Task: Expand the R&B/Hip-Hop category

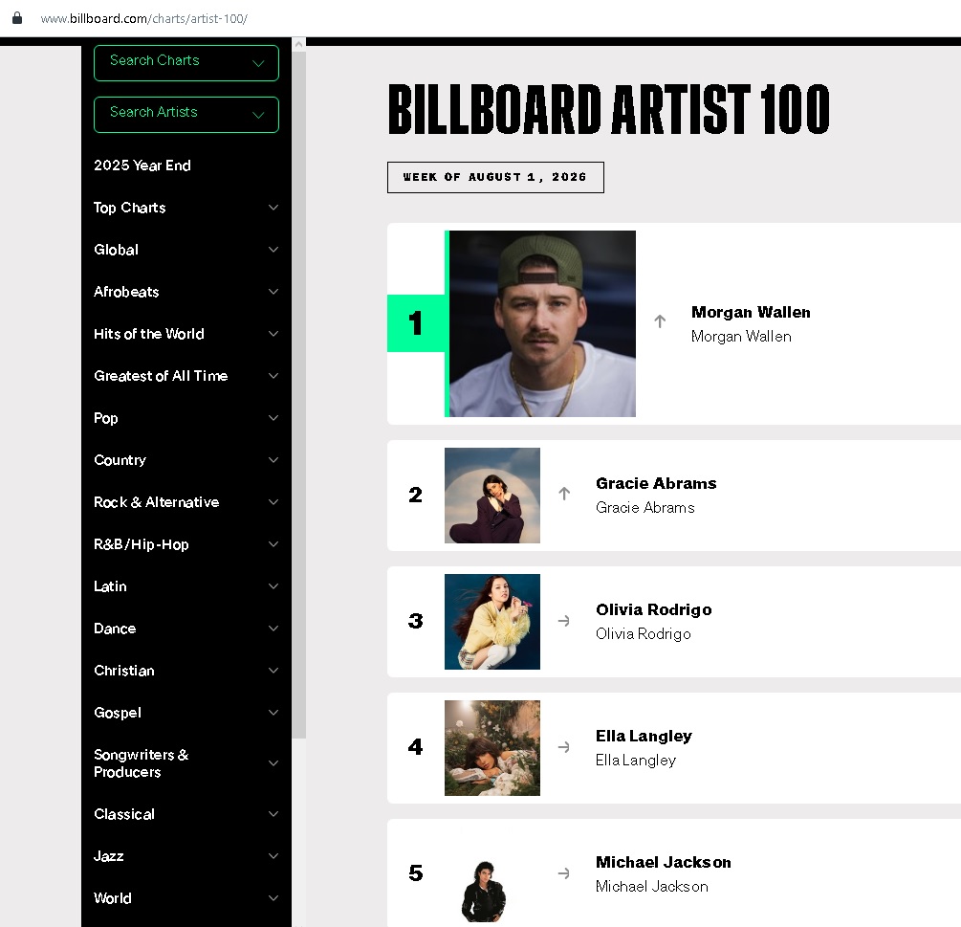Action: [x=186, y=544]
